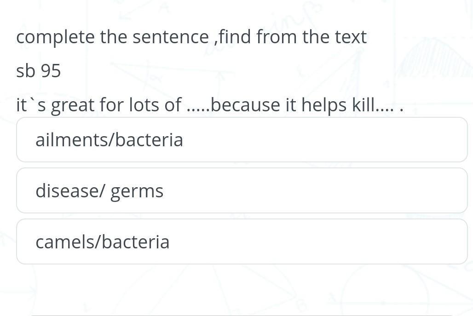Image resolution: width=473 pixels, height=316 pixels.
Task: Pick the camels/bacteria answer option
Action: (242, 242)
